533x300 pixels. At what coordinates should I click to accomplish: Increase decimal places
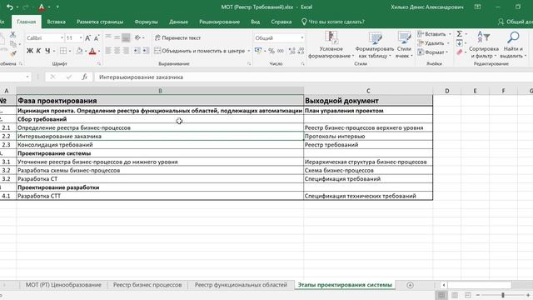coord(291,51)
